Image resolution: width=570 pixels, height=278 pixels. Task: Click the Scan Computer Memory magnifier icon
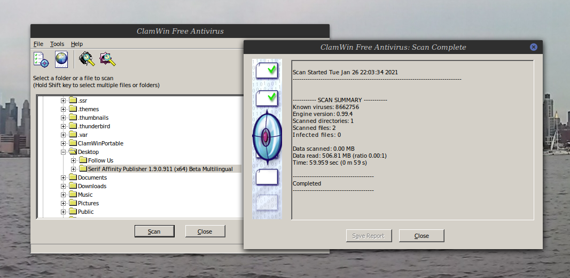(x=87, y=59)
